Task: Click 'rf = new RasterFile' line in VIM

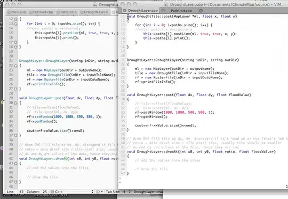Action: click(x=179, y=77)
